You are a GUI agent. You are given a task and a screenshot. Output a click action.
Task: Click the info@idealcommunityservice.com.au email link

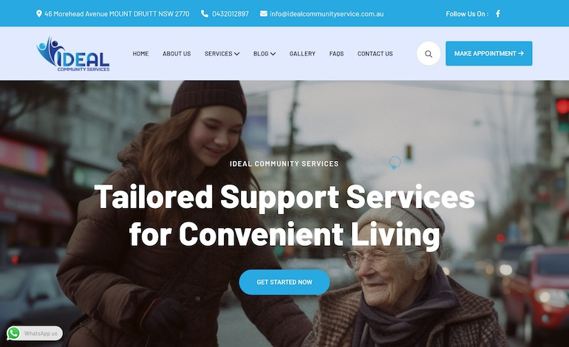click(x=327, y=14)
